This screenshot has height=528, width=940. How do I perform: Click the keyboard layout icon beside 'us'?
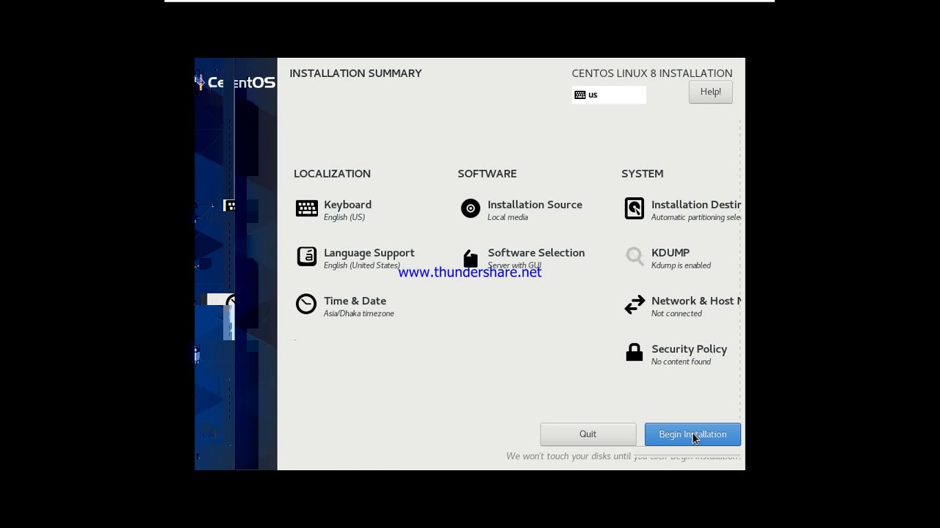(580, 95)
